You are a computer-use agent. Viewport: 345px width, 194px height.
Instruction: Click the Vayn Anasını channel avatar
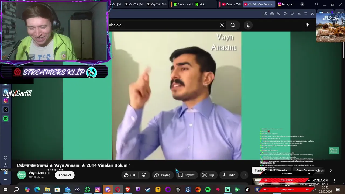click(x=22, y=175)
